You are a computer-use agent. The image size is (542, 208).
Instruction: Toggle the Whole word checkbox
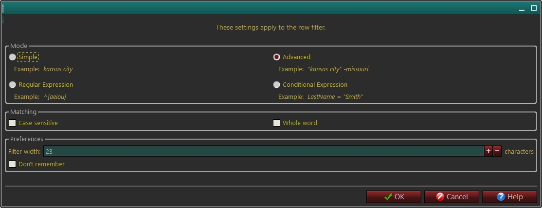point(277,123)
